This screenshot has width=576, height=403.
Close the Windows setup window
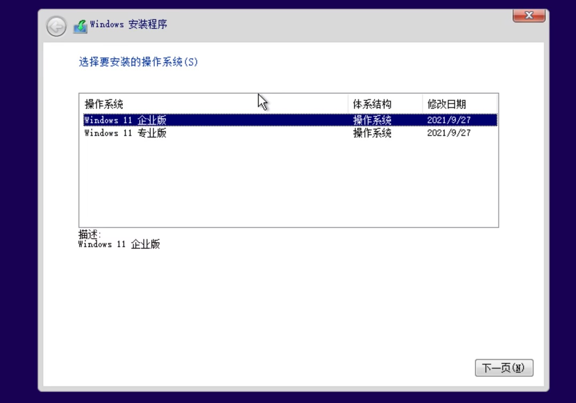click(x=529, y=16)
